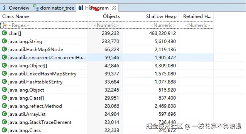Click the shallow heap value 1,077,888

(165, 82)
